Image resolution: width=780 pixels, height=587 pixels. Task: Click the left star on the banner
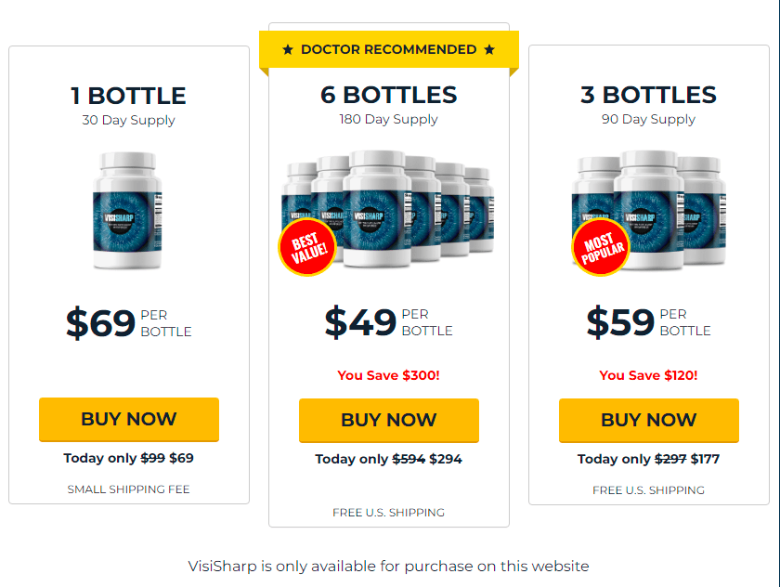tap(288, 49)
